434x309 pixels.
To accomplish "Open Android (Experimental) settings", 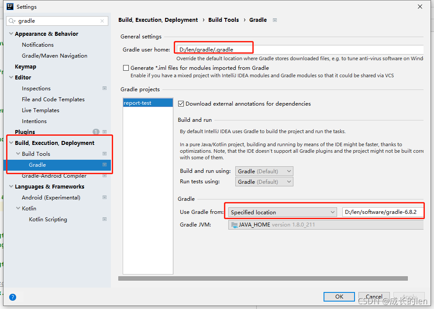I will coord(51,198).
